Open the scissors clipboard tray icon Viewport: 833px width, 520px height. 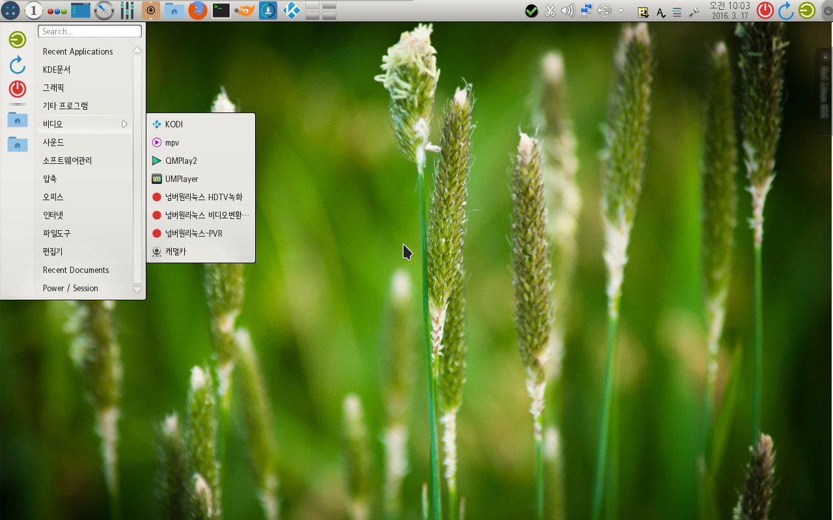point(550,10)
